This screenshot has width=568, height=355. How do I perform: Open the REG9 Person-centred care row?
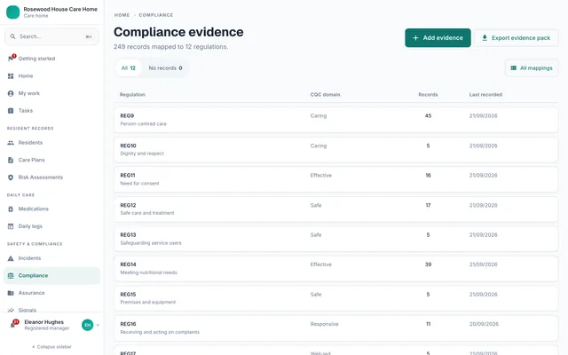[x=335, y=120]
